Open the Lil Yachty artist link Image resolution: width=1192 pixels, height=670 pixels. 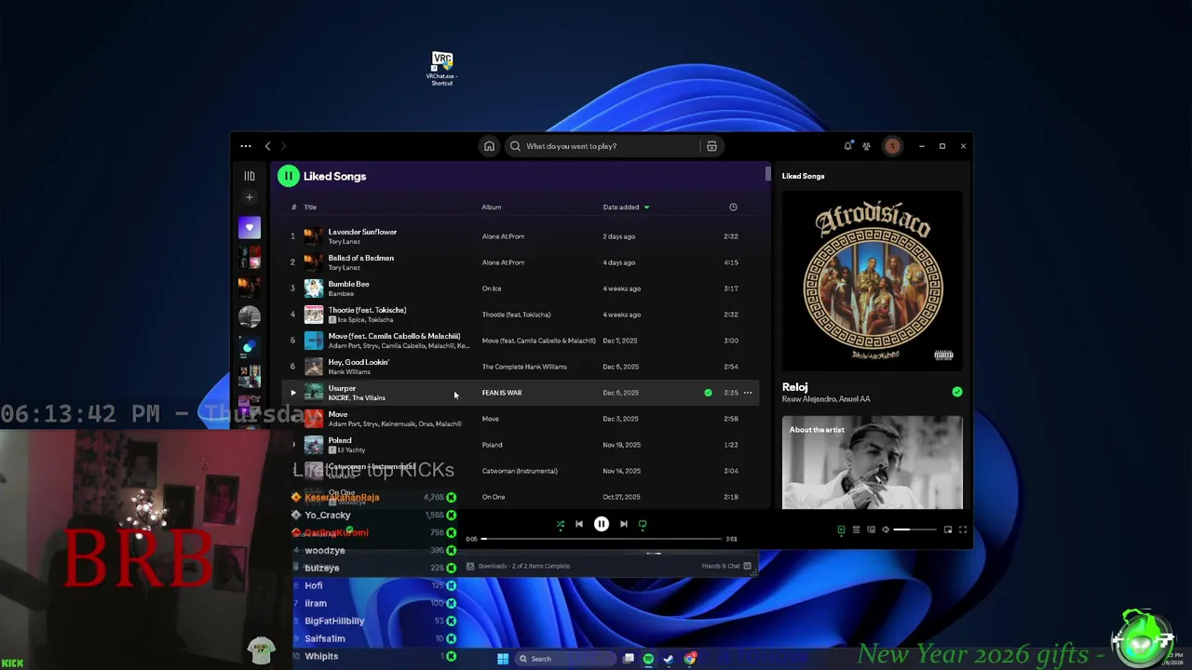click(x=351, y=450)
